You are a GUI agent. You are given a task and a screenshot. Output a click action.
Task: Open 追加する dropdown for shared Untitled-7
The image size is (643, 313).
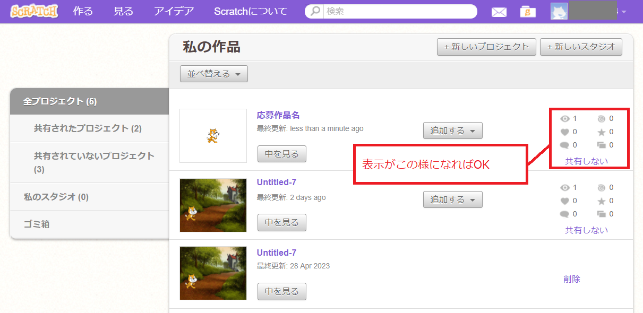[452, 199]
